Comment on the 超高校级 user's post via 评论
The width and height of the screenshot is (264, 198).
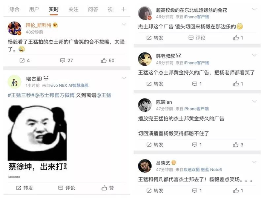click(197, 38)
